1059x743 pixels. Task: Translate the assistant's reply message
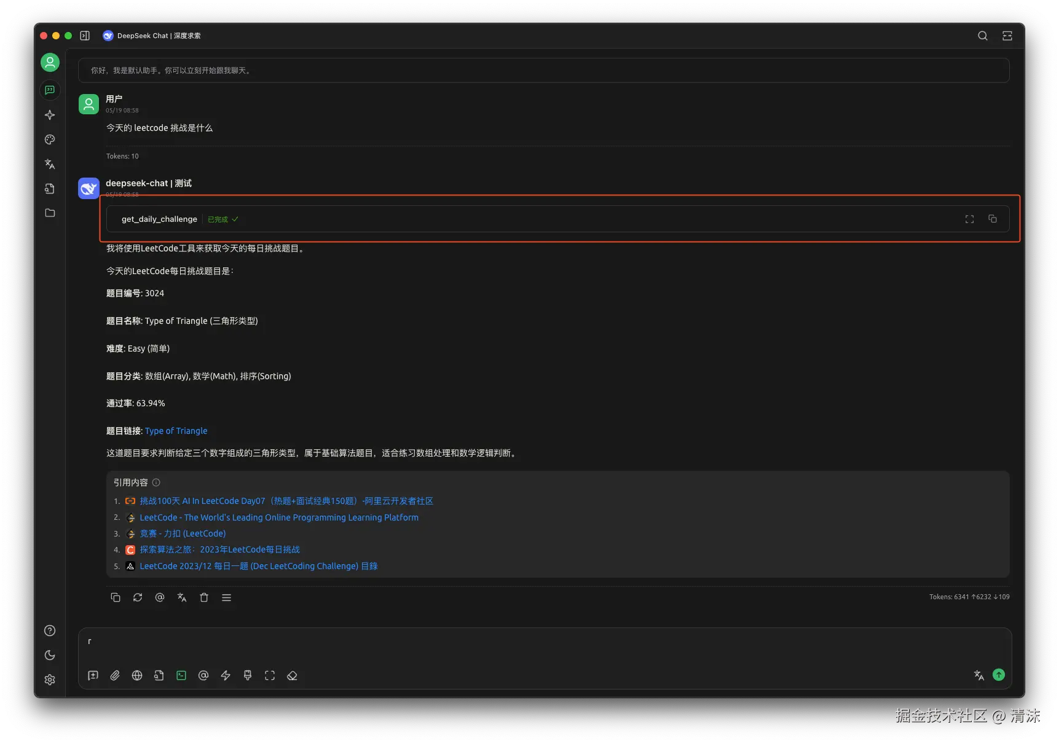(x=182, y=597)
